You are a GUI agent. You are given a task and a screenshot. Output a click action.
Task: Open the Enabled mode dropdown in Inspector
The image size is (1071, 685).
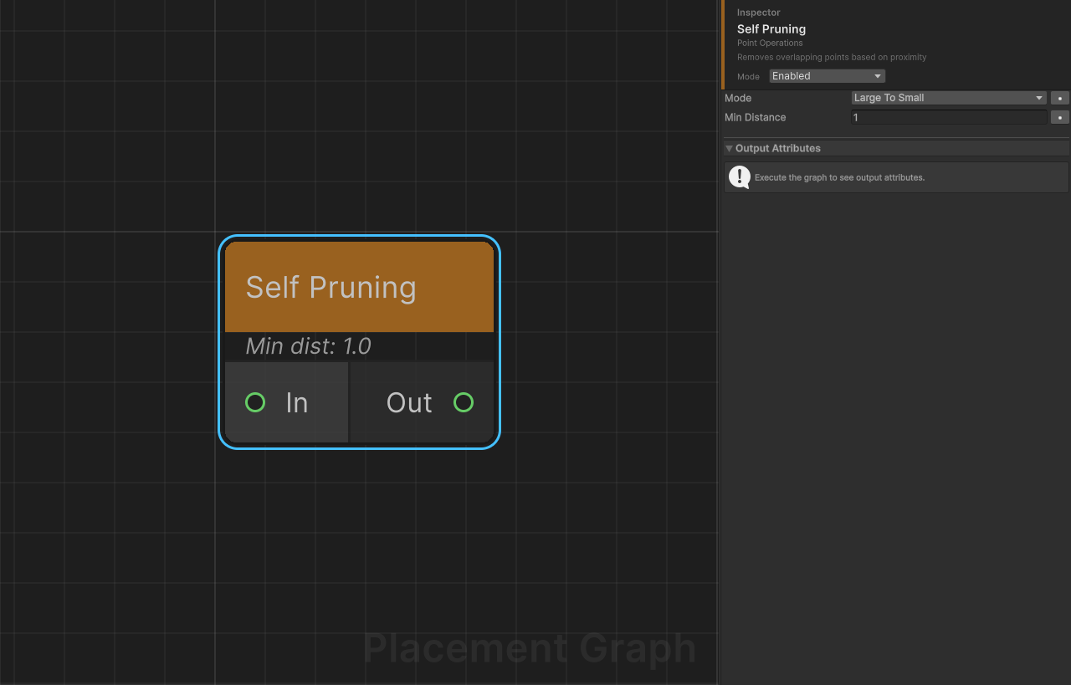(x=827, y=76)
